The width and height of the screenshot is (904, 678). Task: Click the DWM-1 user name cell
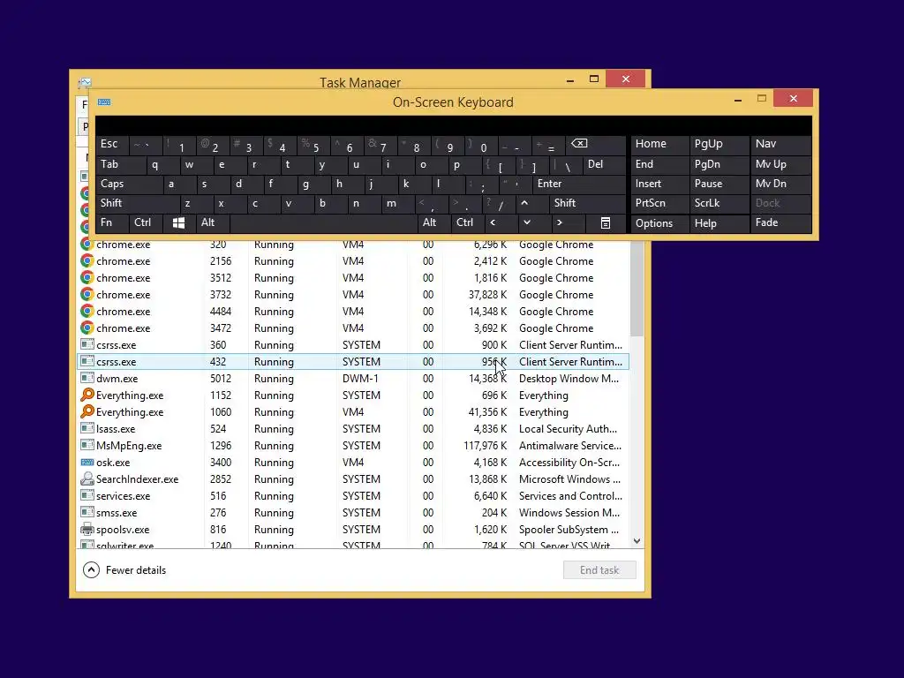point(360,379)
